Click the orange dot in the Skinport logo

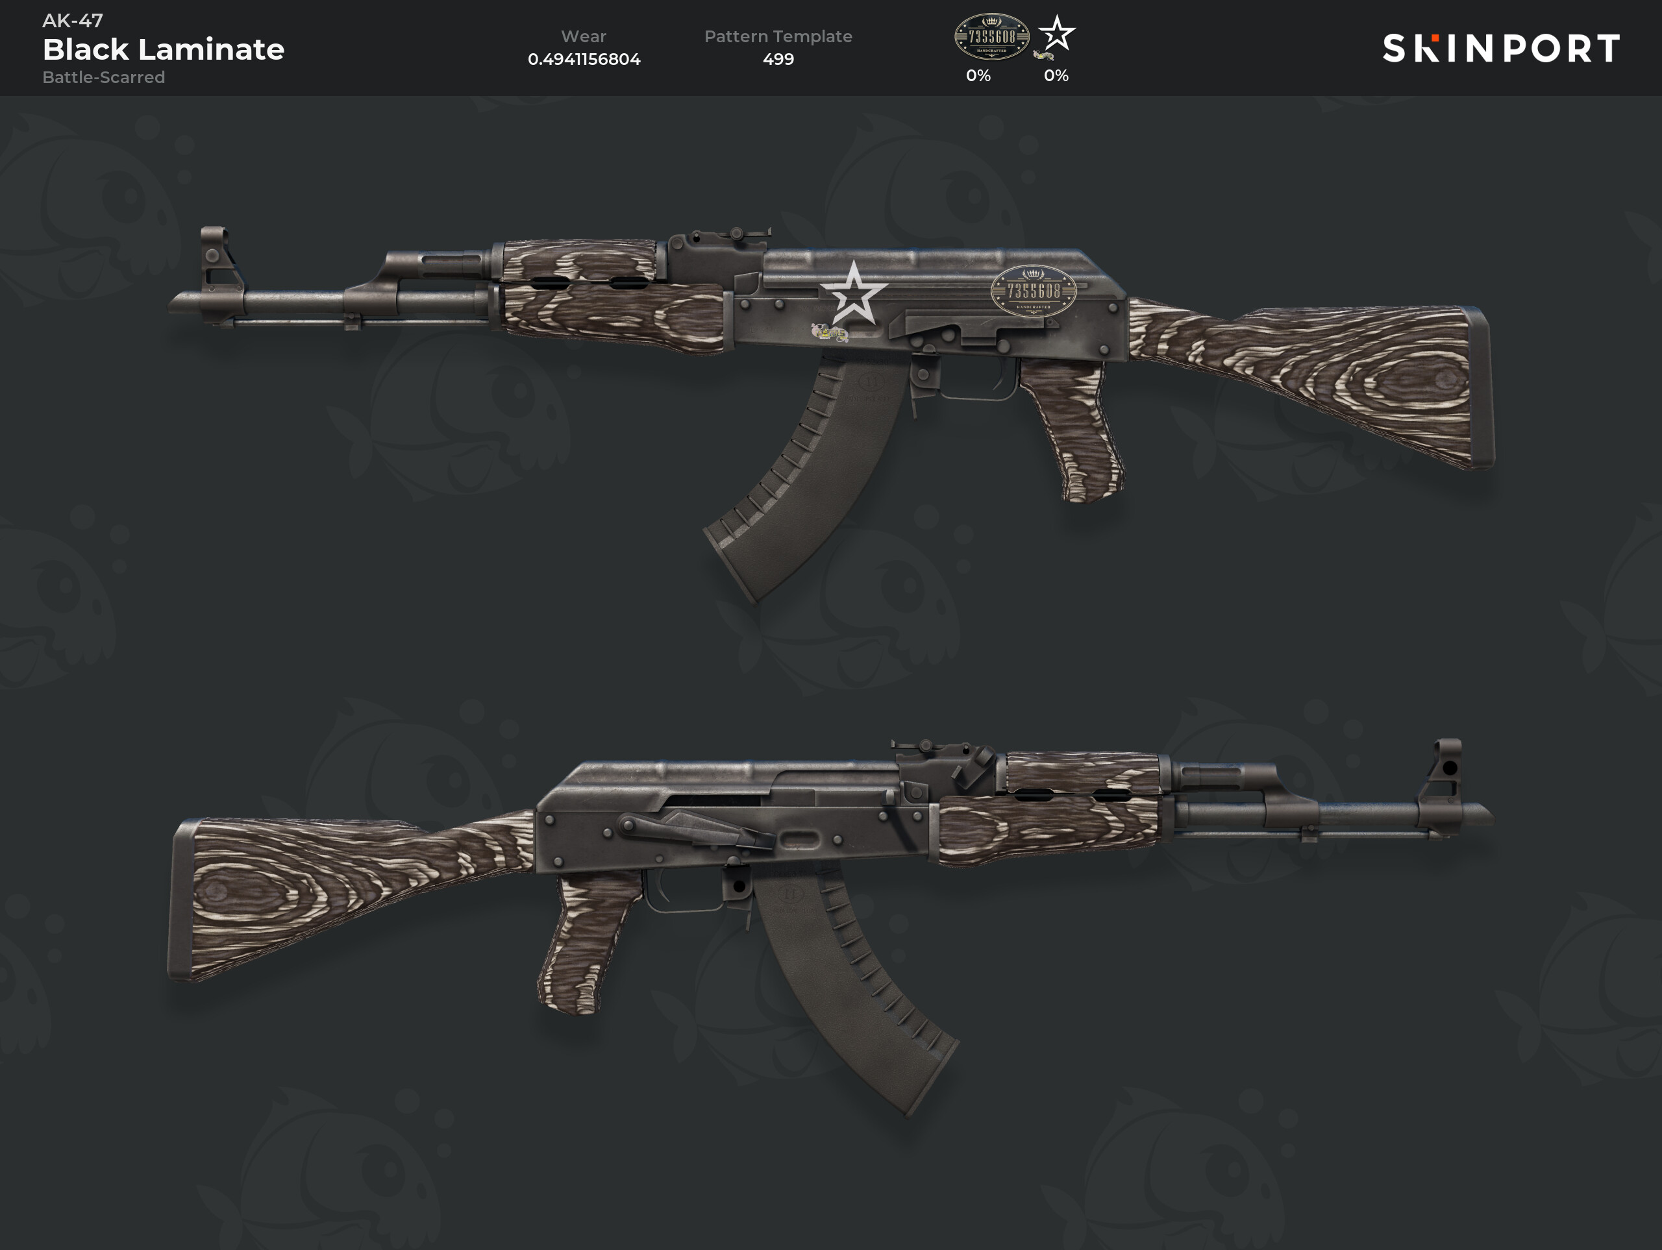(x=1434, y=38)
